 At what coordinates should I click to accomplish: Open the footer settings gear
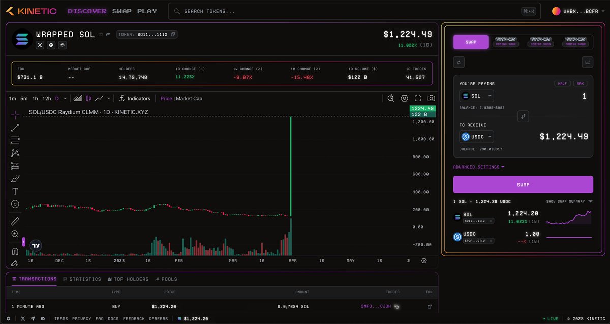click(x=8, y=319)
